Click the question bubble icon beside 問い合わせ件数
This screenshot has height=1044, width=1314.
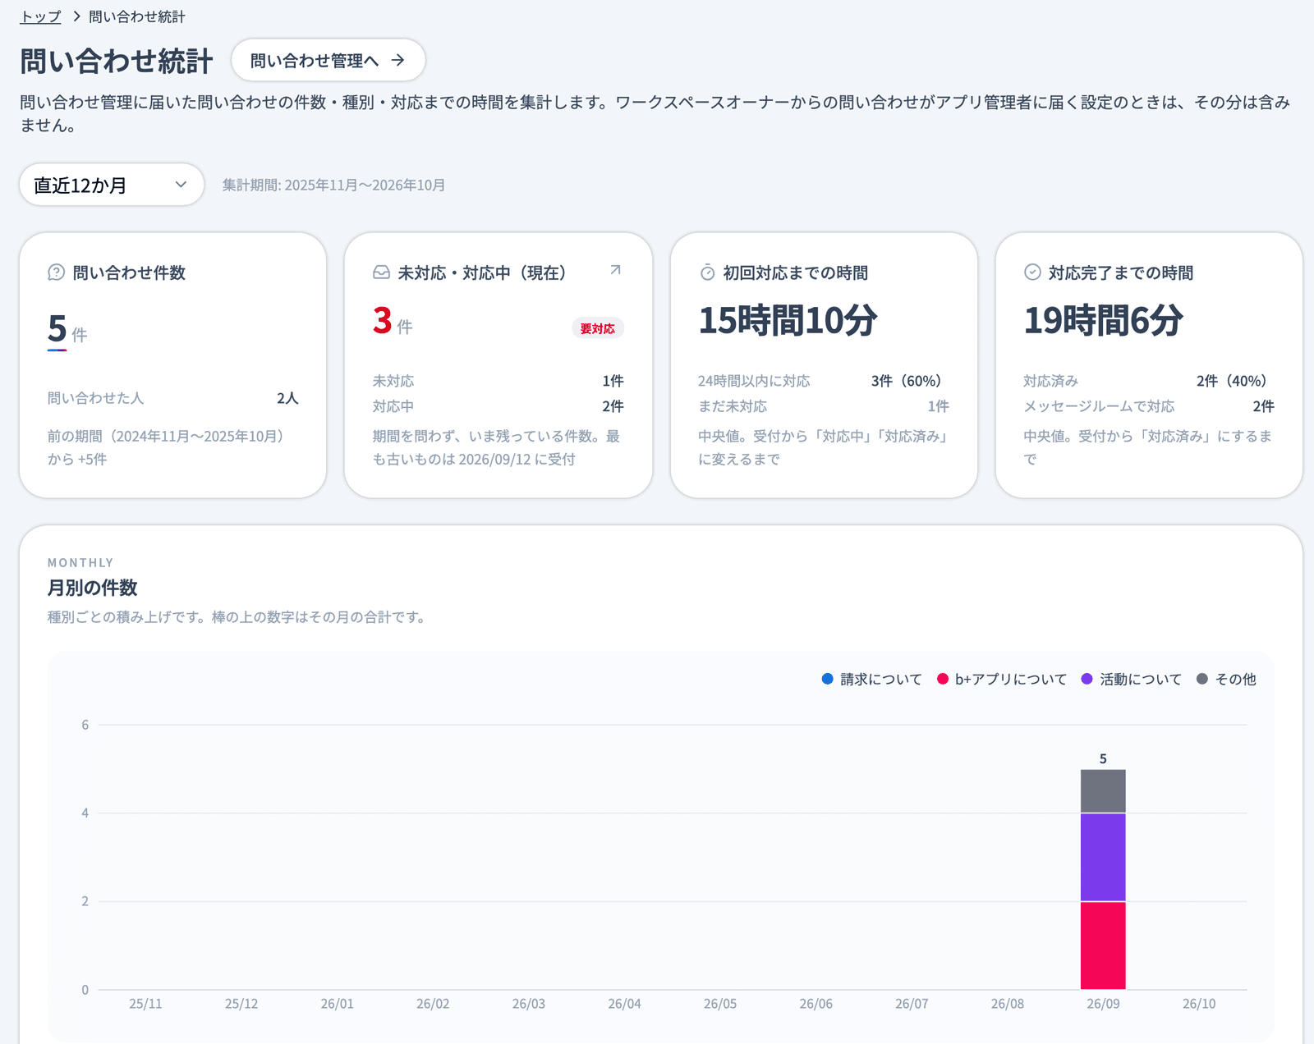[56, 272]
